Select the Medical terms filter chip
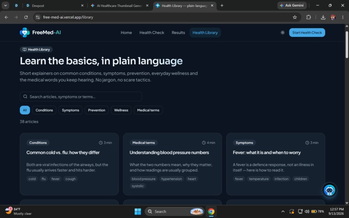 [x=148, y=110]
